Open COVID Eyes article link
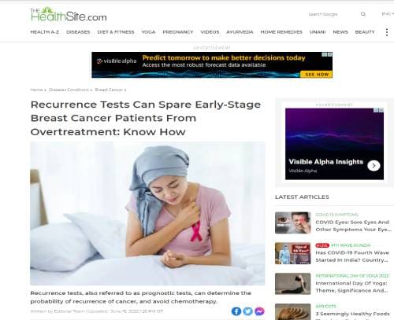The height and width of the screenshot is (320, 394). [x=353, y=226]
